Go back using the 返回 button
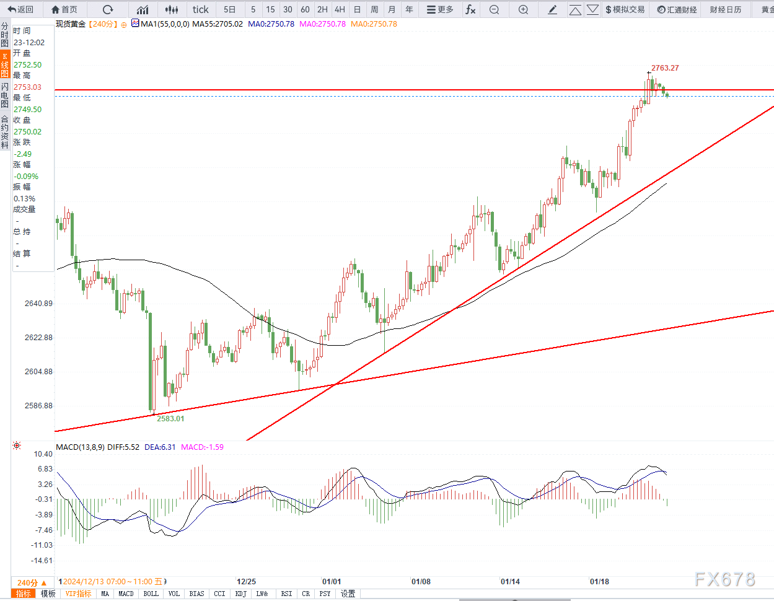The image size is (774, 601). point(20,9)
